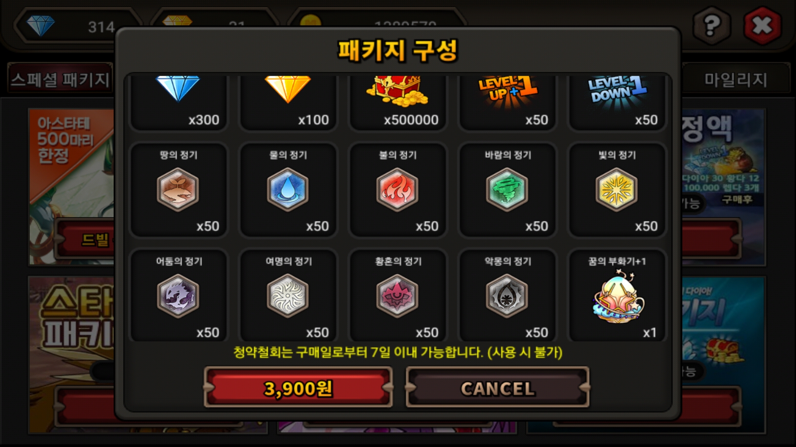Tap the 땅의 정기 earth essence icon
The height and width of the screenshot is (447, 796).
pyautogui.click(x=178, y=190)
